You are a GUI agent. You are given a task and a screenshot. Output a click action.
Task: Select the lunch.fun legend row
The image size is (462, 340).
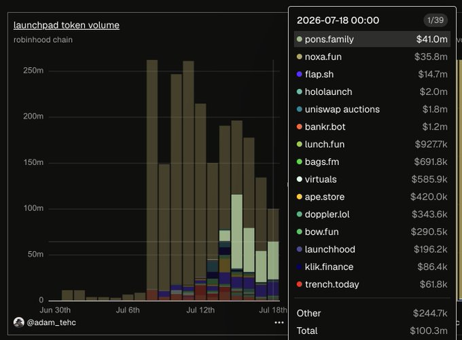[x=372, y=145]
